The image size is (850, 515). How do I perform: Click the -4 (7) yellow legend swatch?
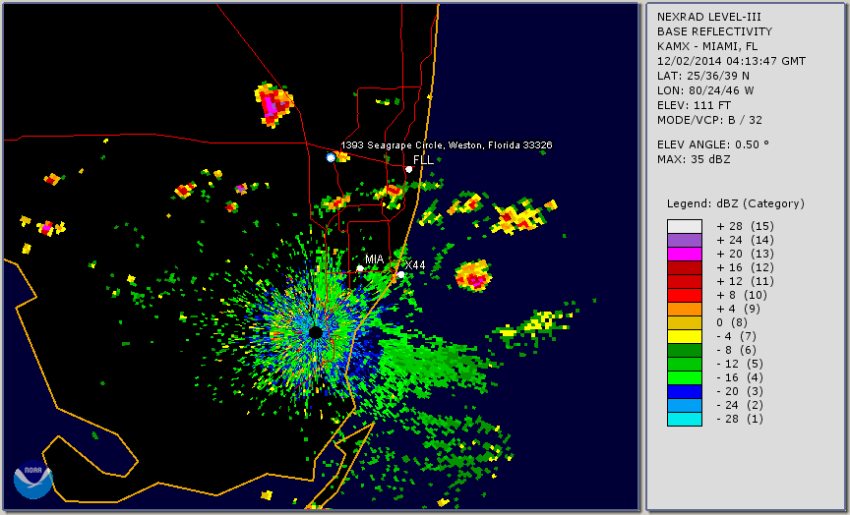click(685, 337)
